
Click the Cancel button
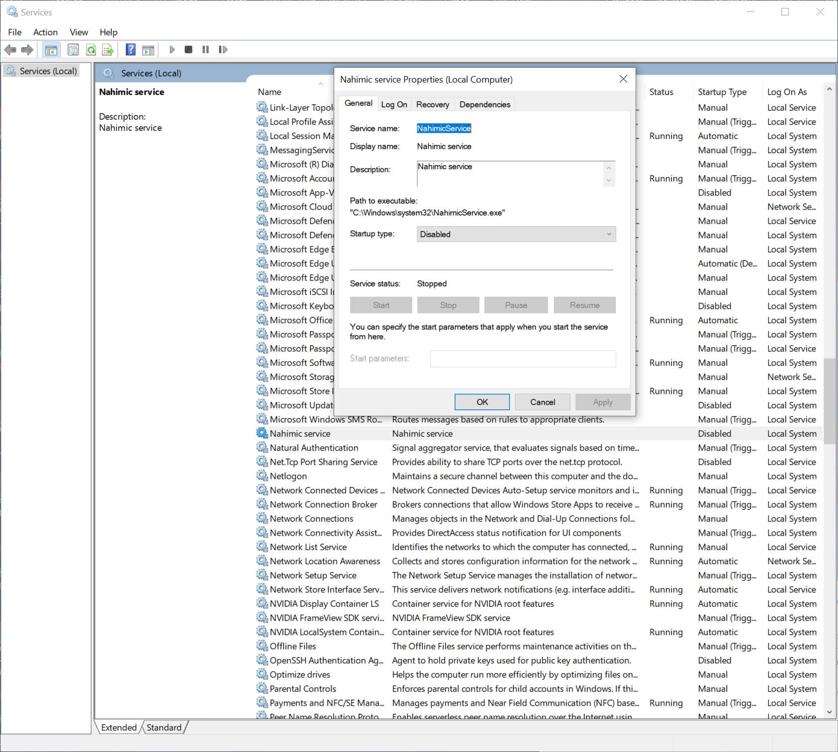(542, 401)
